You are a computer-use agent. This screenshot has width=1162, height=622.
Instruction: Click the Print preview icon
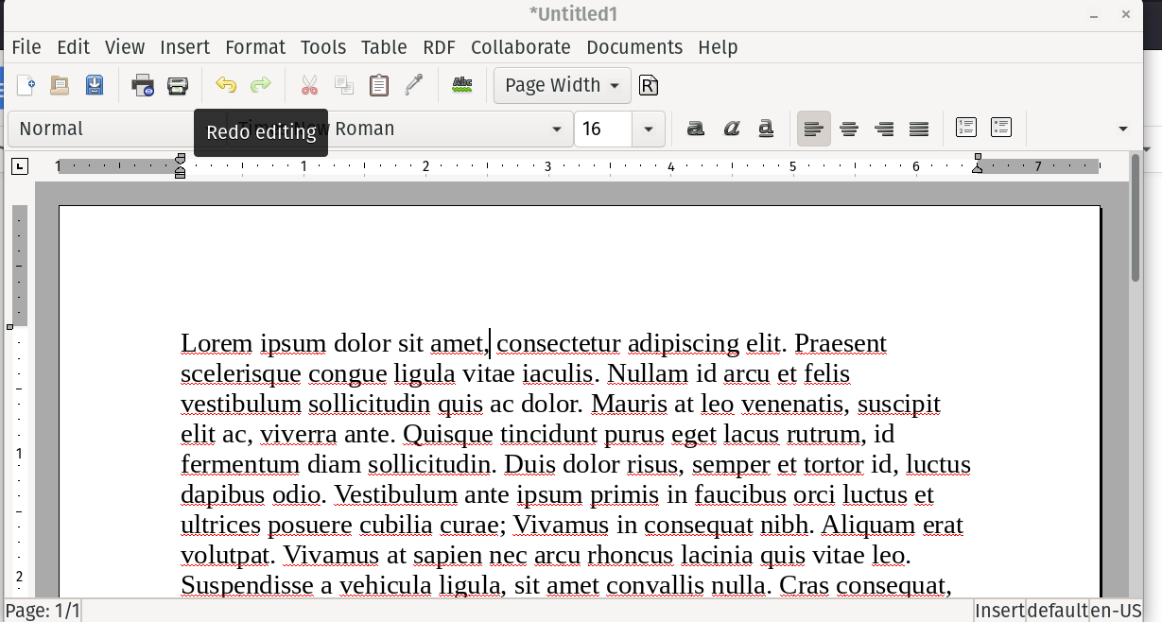143,86
